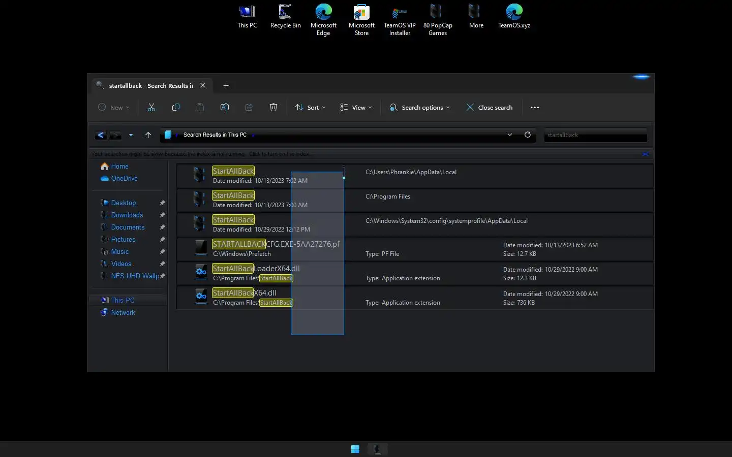Open NFS UHD Wallp folder in sidebar
This screenshot has width=732, height=457.
point(135,276)
